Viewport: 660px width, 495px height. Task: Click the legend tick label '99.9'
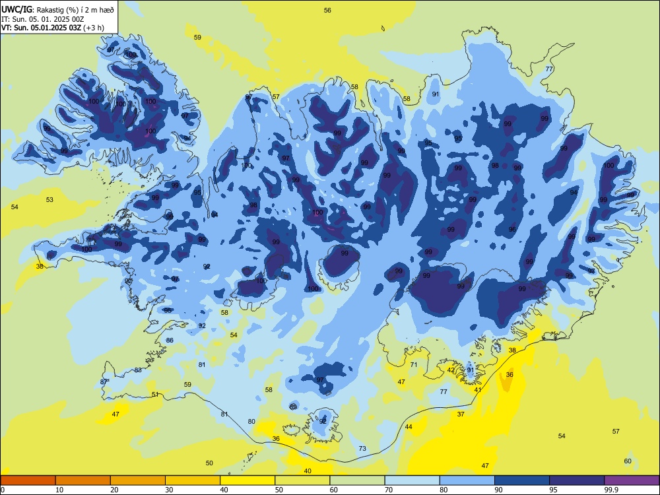(611, 490)
